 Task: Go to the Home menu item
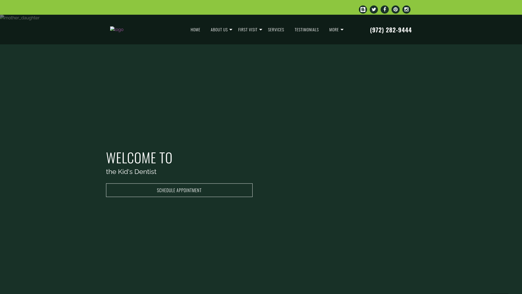coord(195,29)
